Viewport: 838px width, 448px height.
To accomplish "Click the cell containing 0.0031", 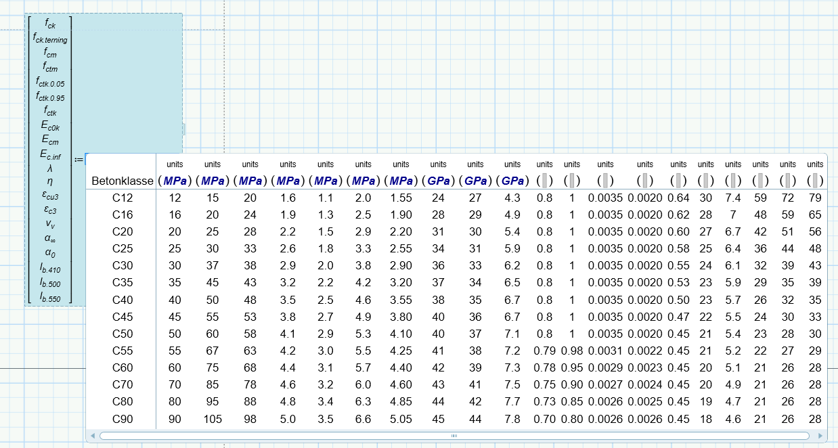I will (x=606, y=351).
